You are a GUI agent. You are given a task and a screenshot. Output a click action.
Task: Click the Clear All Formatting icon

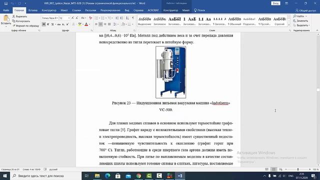90,18
